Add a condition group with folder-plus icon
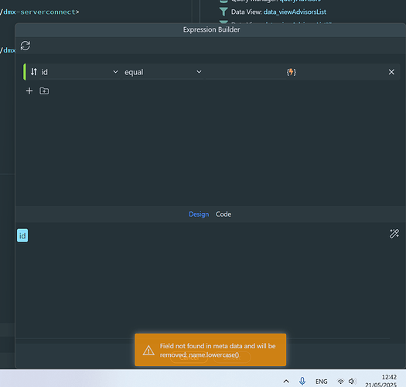 (x=44, y=91)
